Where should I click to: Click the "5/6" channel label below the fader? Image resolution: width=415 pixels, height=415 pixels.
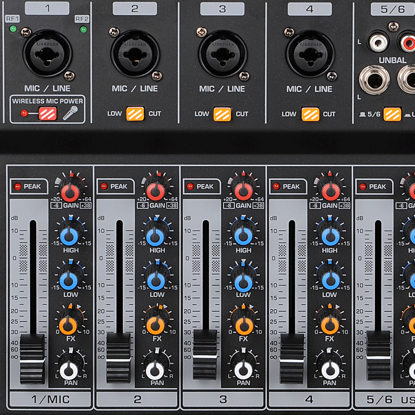[x=379, y=400]
